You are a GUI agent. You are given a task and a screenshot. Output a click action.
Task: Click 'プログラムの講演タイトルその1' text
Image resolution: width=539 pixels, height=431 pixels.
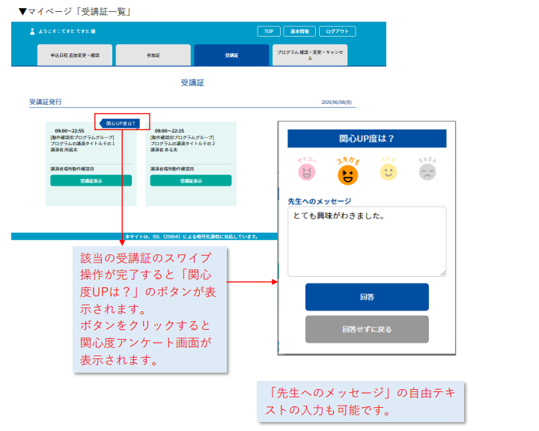coord(82,144)
